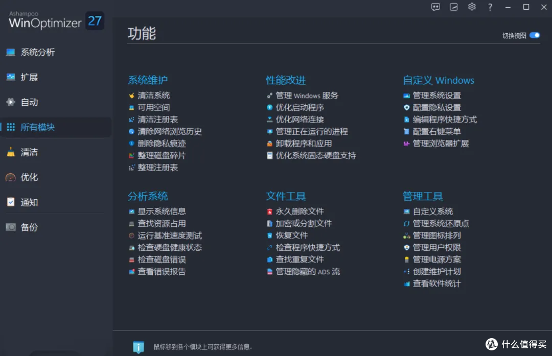
Task: Click 优化网络连接 icon
Action: [x=269, y=119]
